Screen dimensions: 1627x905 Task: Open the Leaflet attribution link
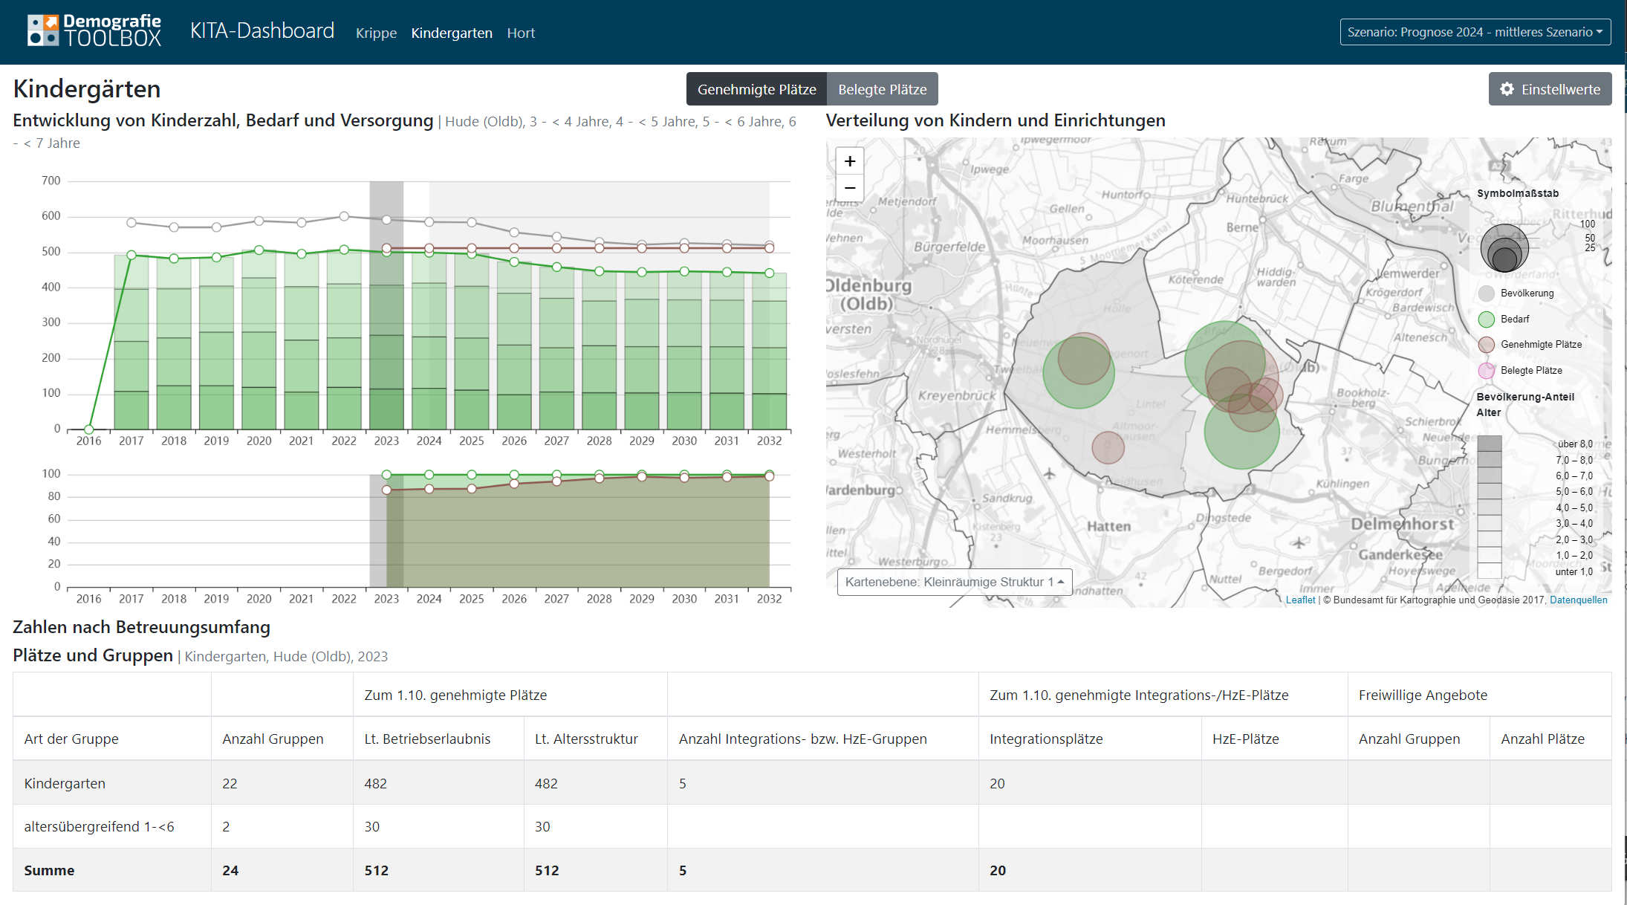(x=1300, y=600)
